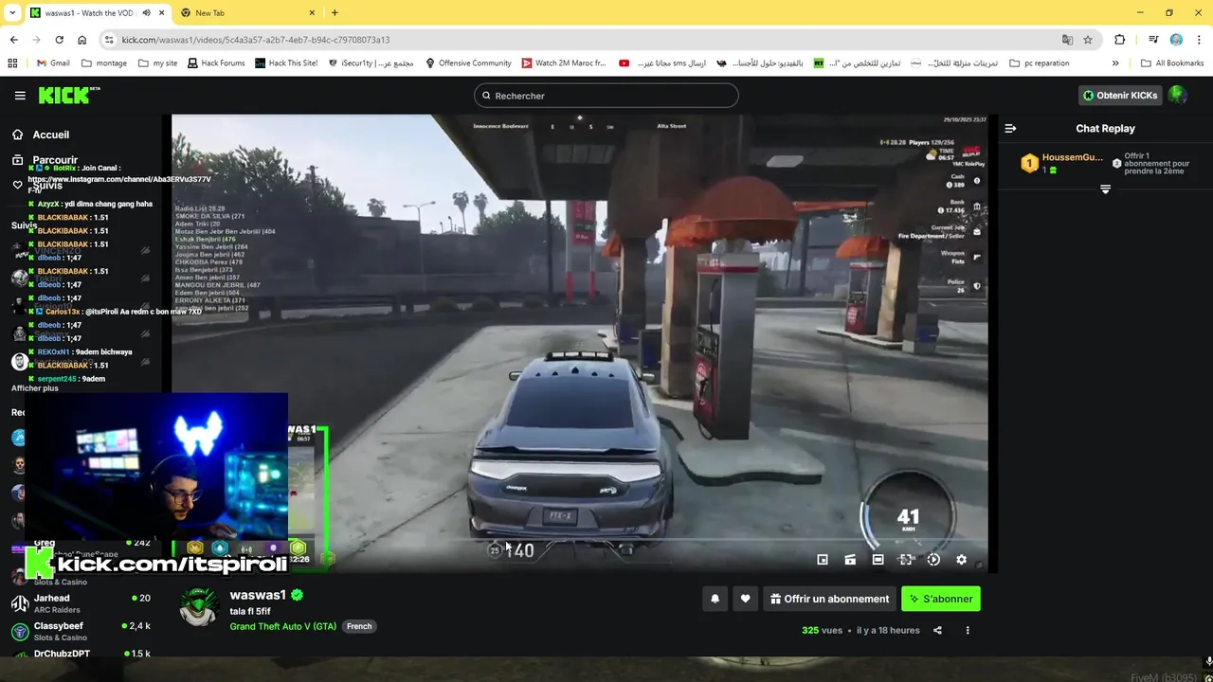The image size is (1213, 682).
Task: Click the KICK logo
Action: click(68, 95)
